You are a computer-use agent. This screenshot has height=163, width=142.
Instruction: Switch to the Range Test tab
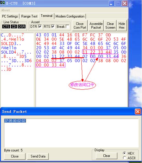[29, 16]
